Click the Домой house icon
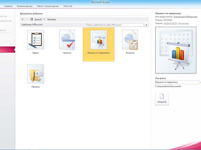This screenshot has width=201, height=150. pyautogui.click(x=32, y=19)
